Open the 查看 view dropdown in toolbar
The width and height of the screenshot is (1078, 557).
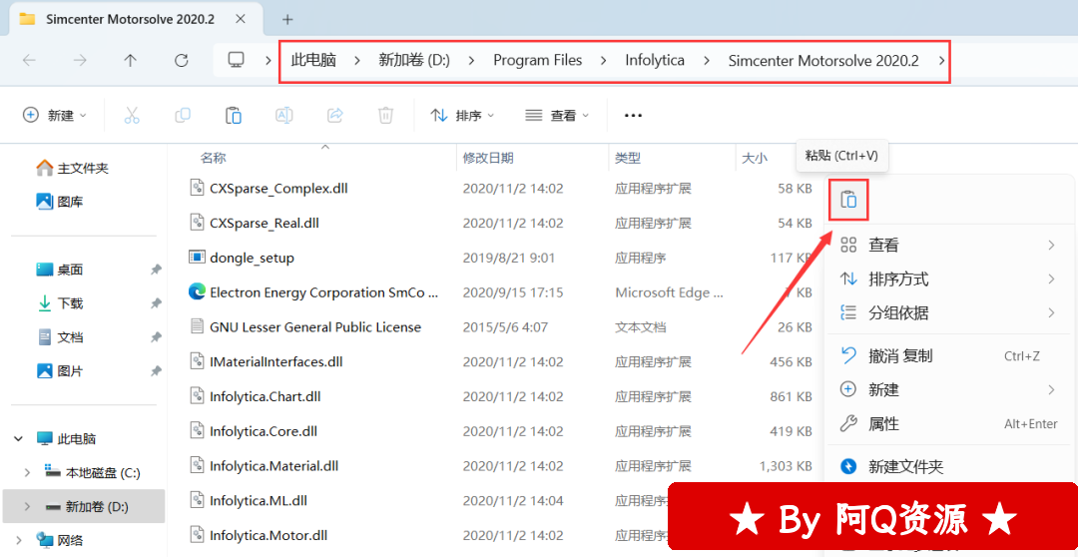(557, 116)
